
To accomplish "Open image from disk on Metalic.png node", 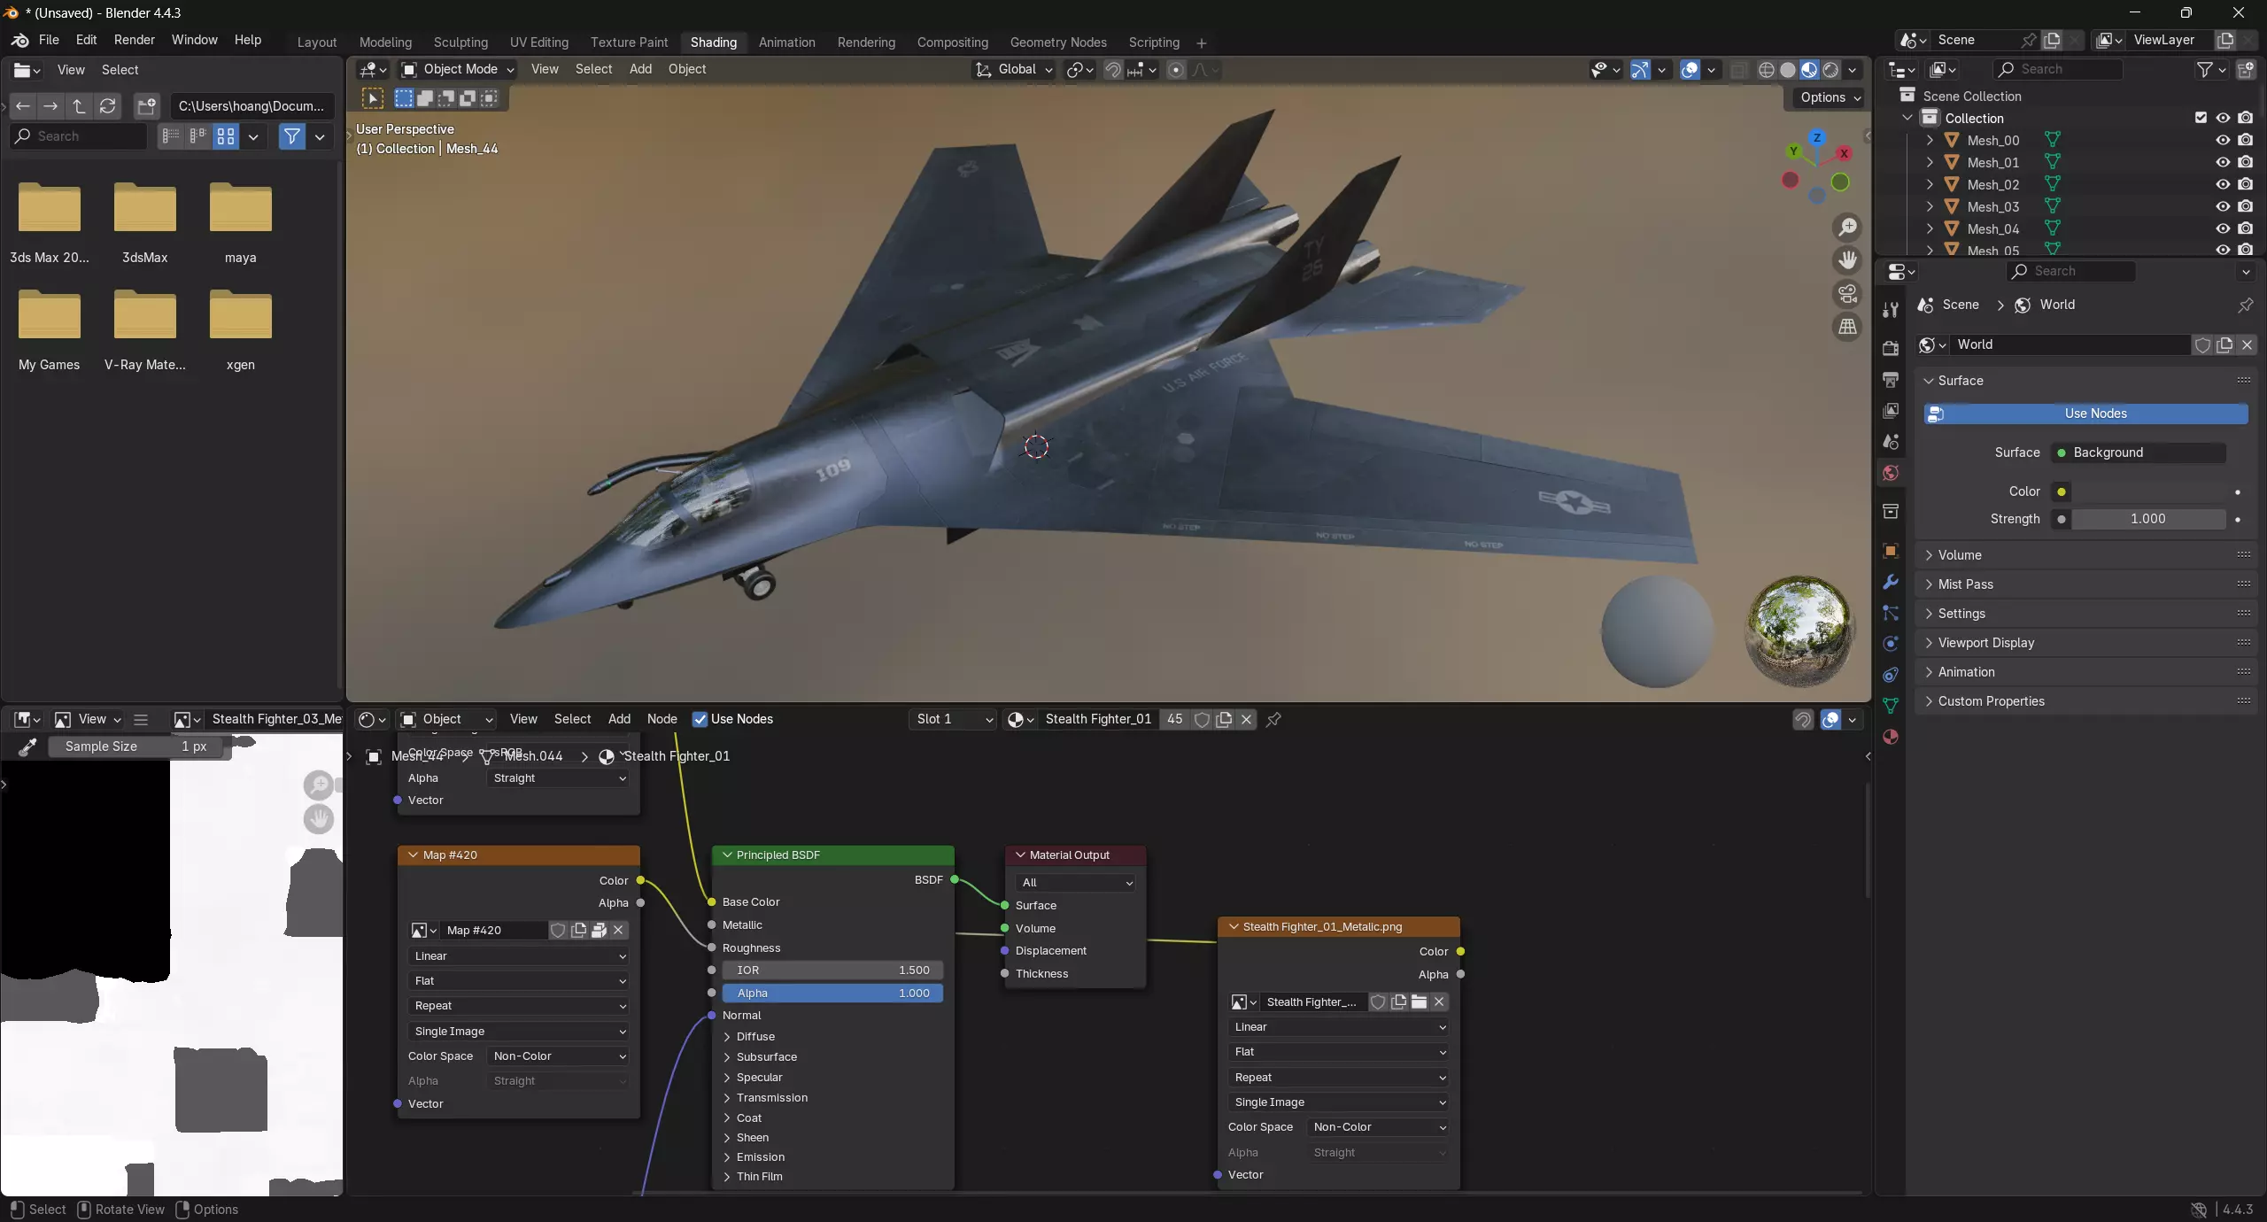I will pyautogui.click(x=1419, y=1002).
